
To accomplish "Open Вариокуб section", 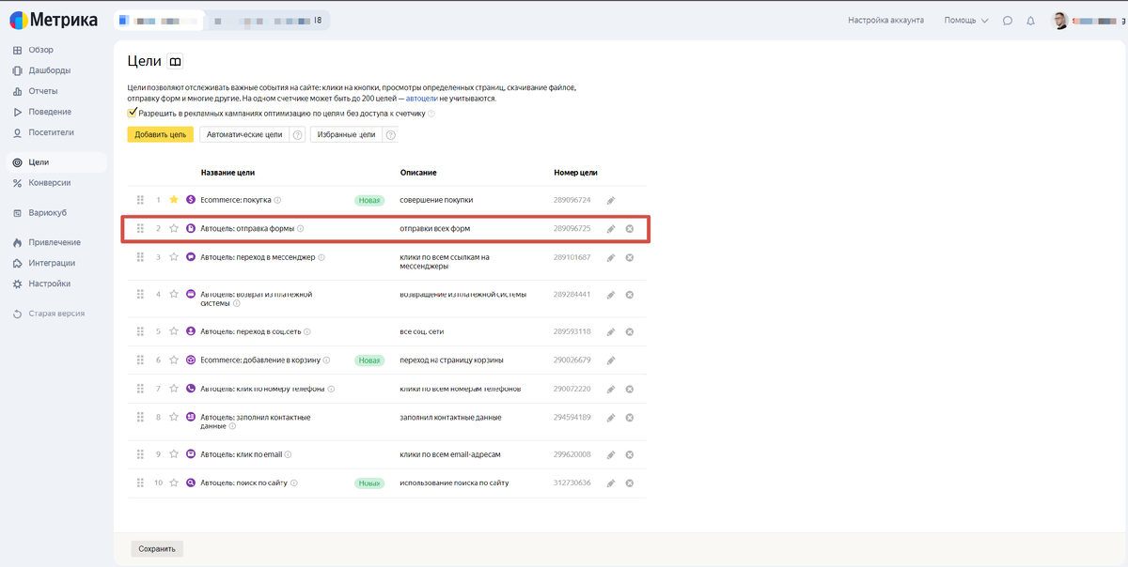I will tap(48, 213).
